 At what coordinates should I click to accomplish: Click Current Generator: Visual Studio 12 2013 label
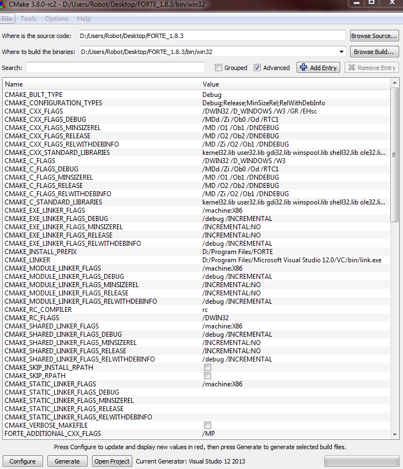[x=190, y=461]
